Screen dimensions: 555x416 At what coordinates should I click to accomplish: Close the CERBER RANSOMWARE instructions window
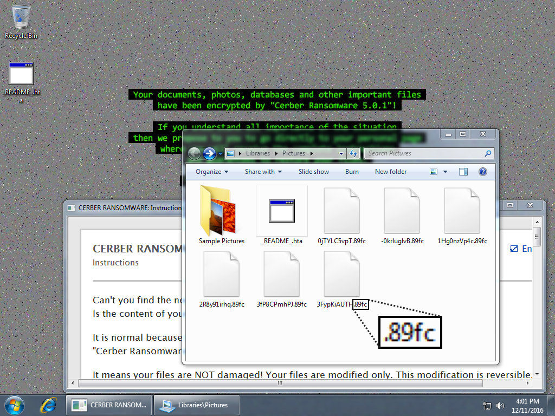pyautogui.click(x=530, y=205)
